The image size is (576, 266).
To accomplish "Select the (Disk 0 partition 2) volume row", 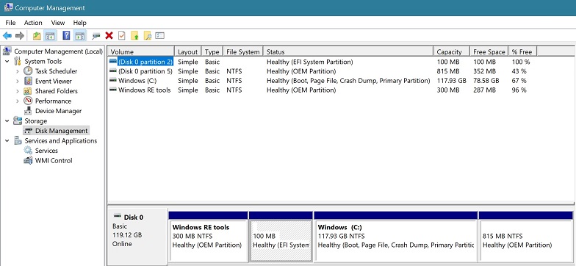I will [x=145, y=62].
